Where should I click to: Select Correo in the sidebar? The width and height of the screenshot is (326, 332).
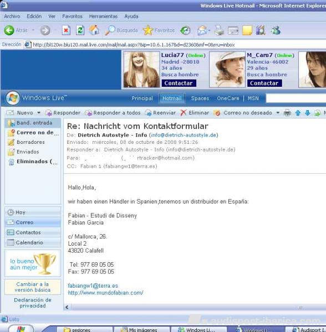(x=33, y=222)
